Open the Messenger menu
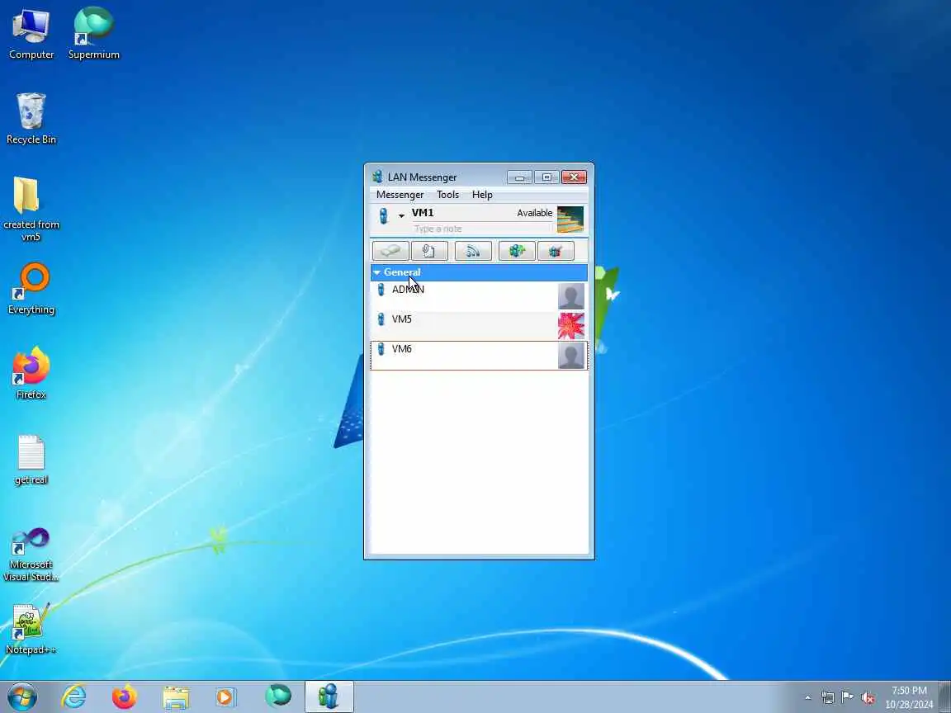The height and width of the screenshot is (713, 951). tap(400, 195)
